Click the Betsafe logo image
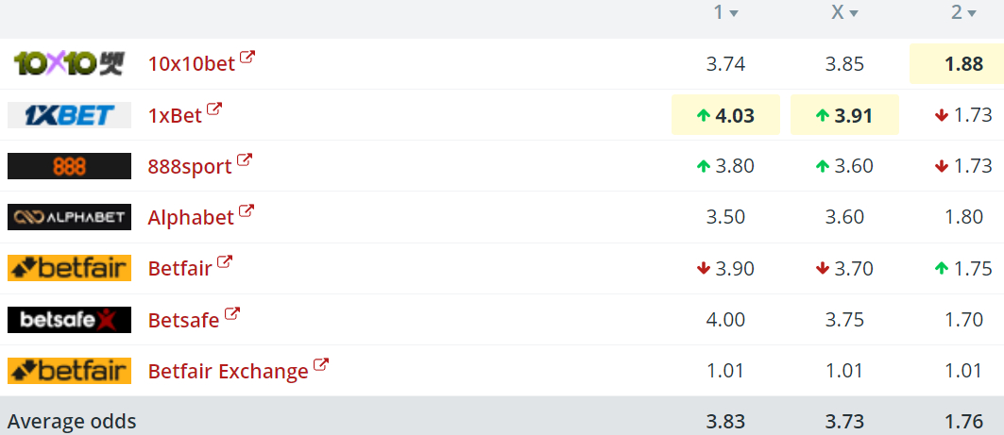 click(69, 320)
